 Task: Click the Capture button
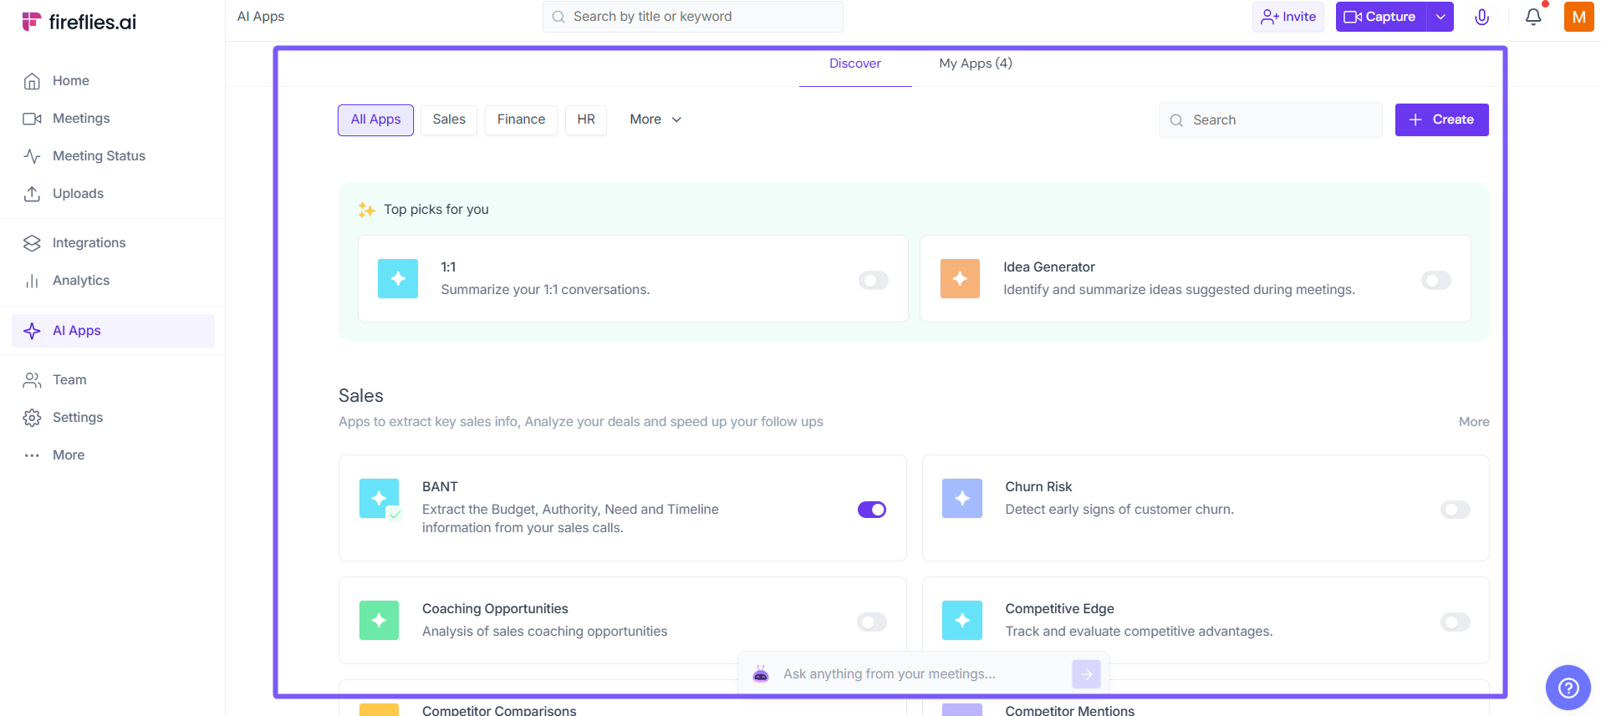[1381, 17]
